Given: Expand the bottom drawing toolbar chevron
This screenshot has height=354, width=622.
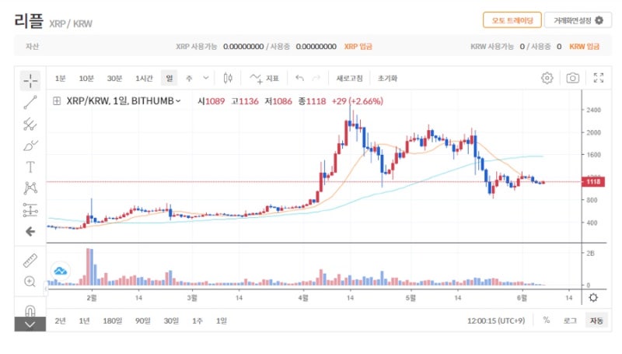Looking at the screenshot, I should click(30, 324).
